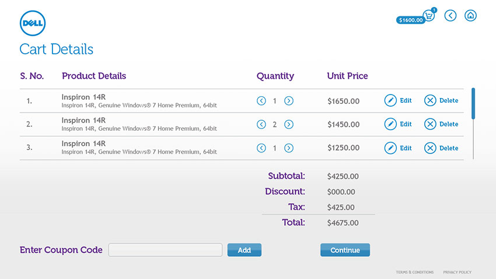Click the pencil Edit icon for item 2
496x279 pixels.
tap(390, 124)
